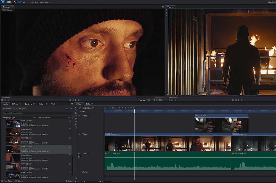
Task: Mute the Audio 1 track
Action: [79, 154]
